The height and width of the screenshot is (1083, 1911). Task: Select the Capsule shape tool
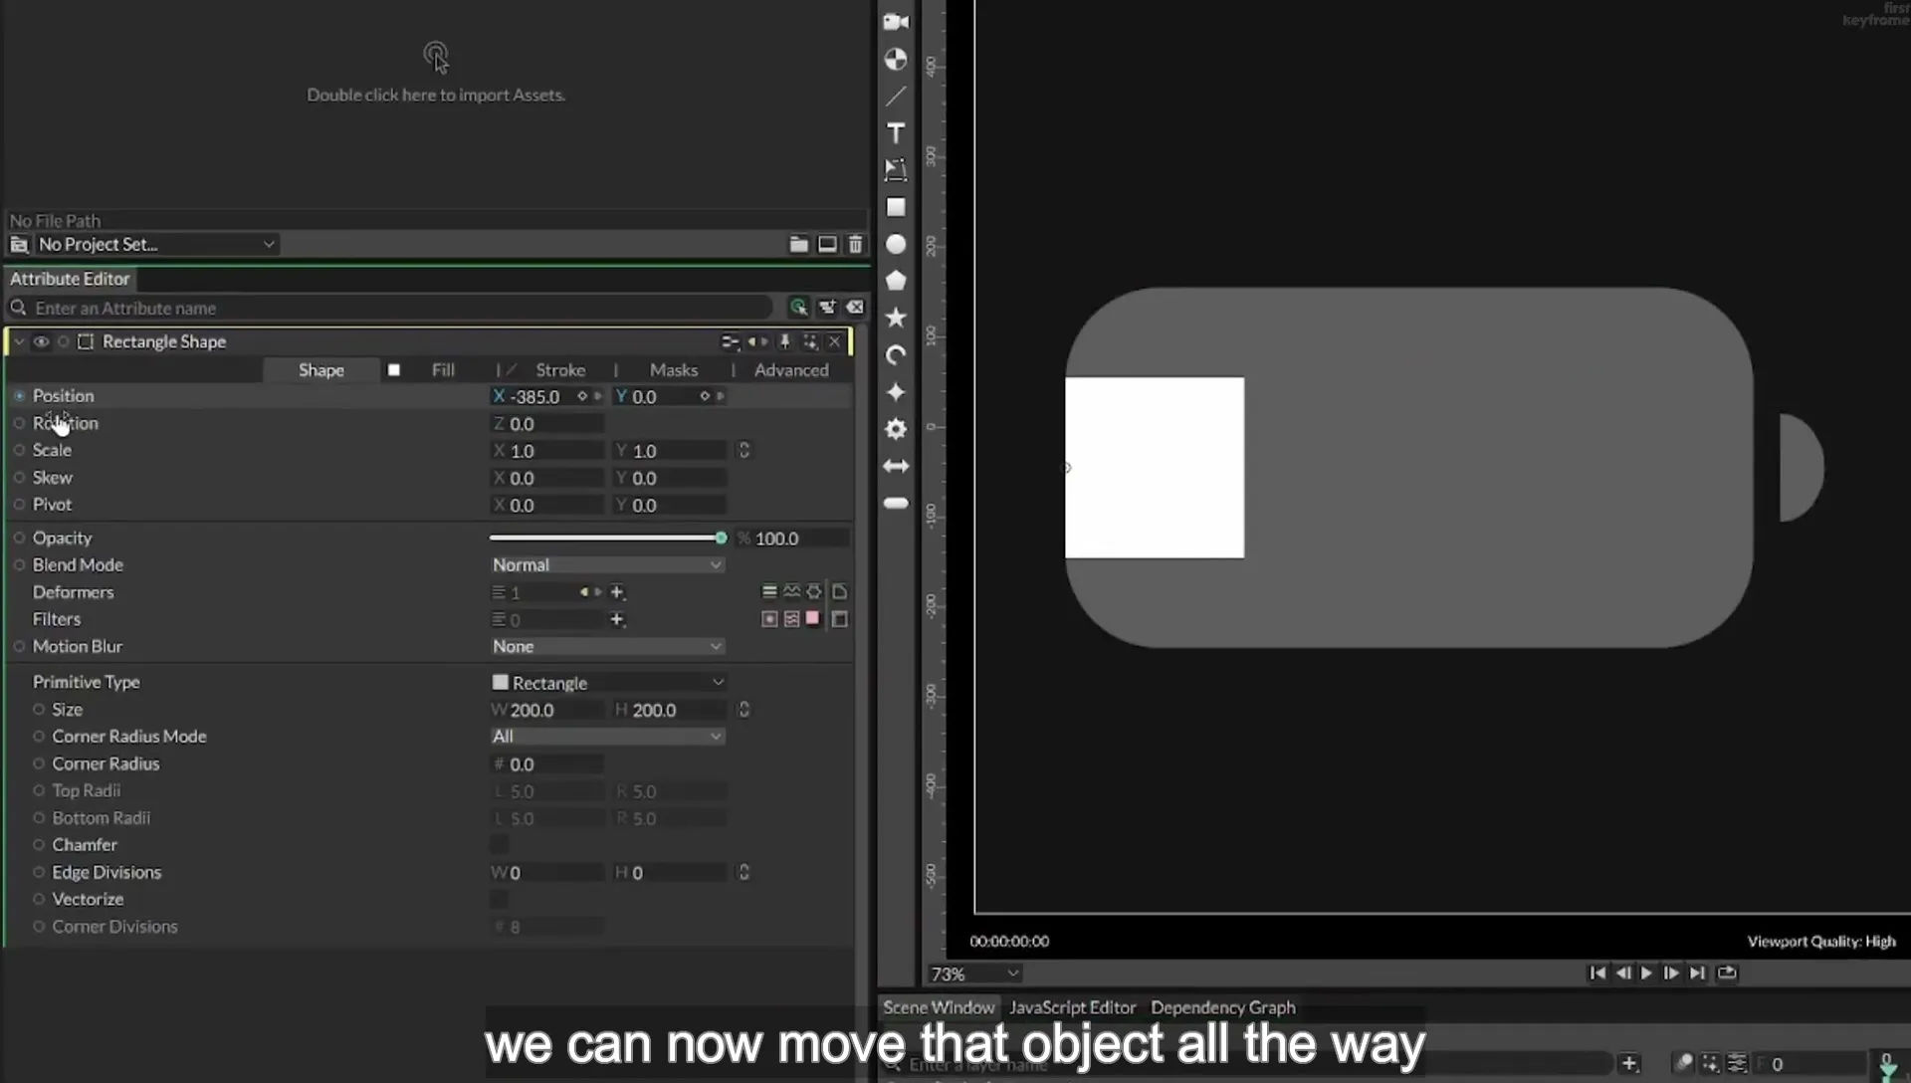(x=896, y=503)
